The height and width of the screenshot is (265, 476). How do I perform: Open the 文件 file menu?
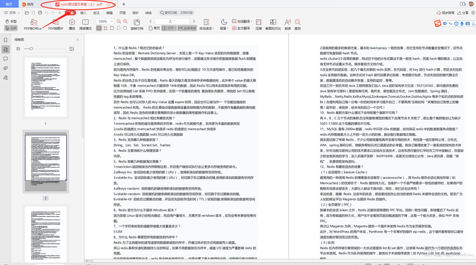(x=12, y=13)
